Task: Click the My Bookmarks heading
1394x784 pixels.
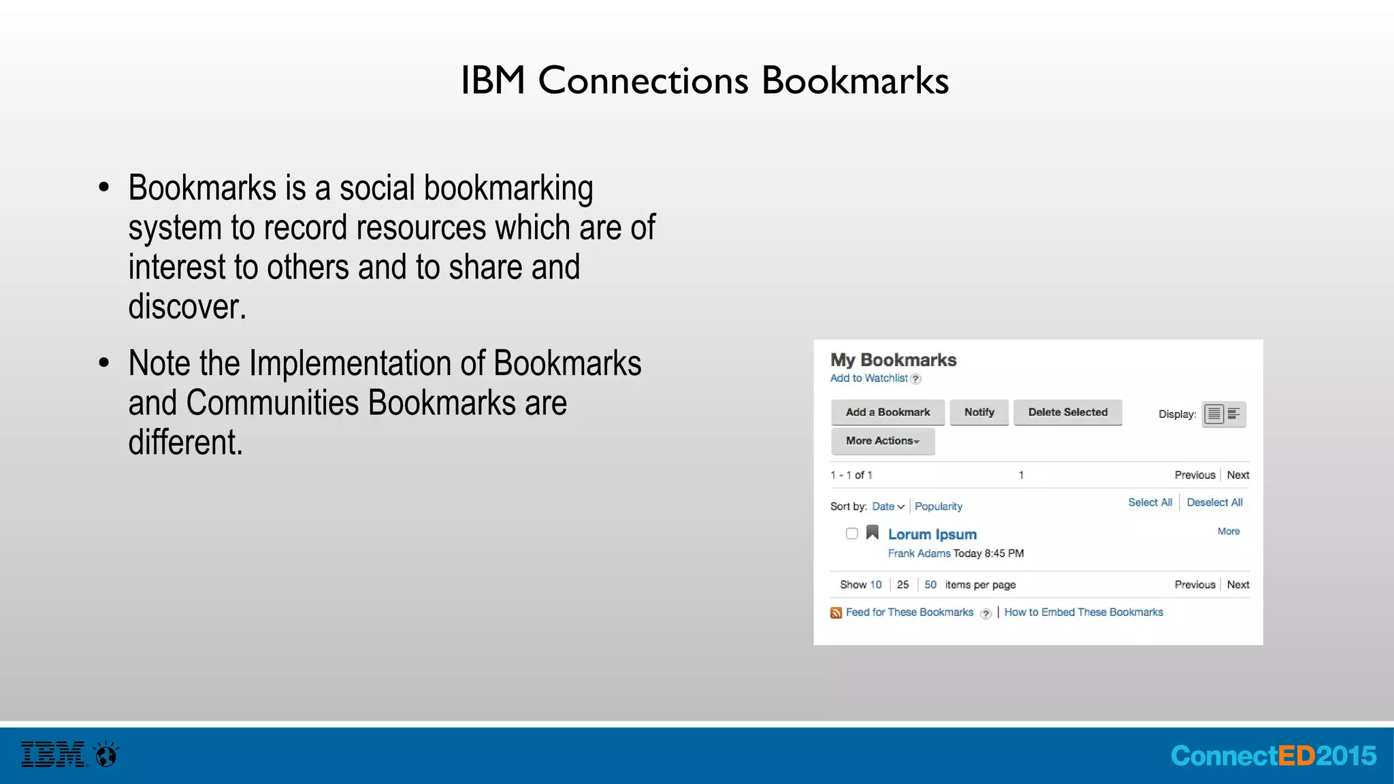Action: click(x=893, y=360)
